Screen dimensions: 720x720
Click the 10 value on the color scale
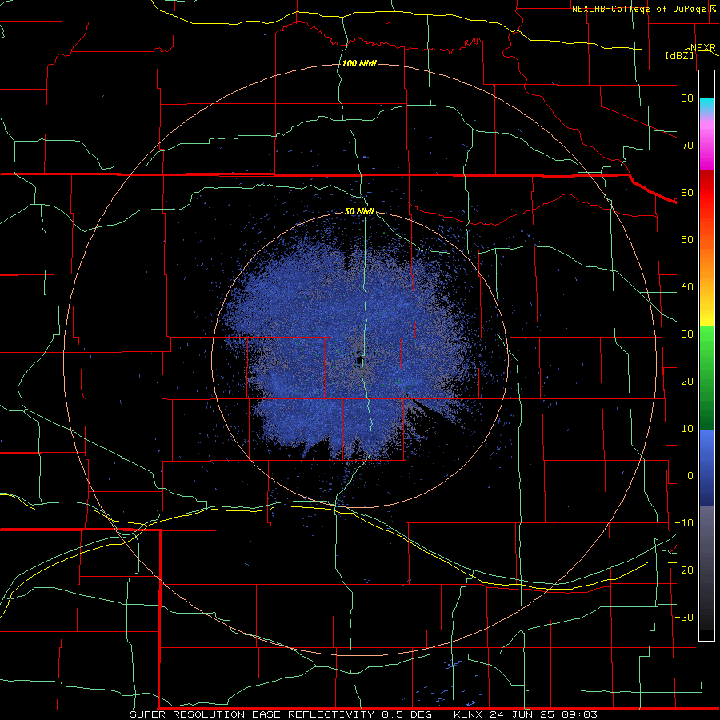pos(687,429)
